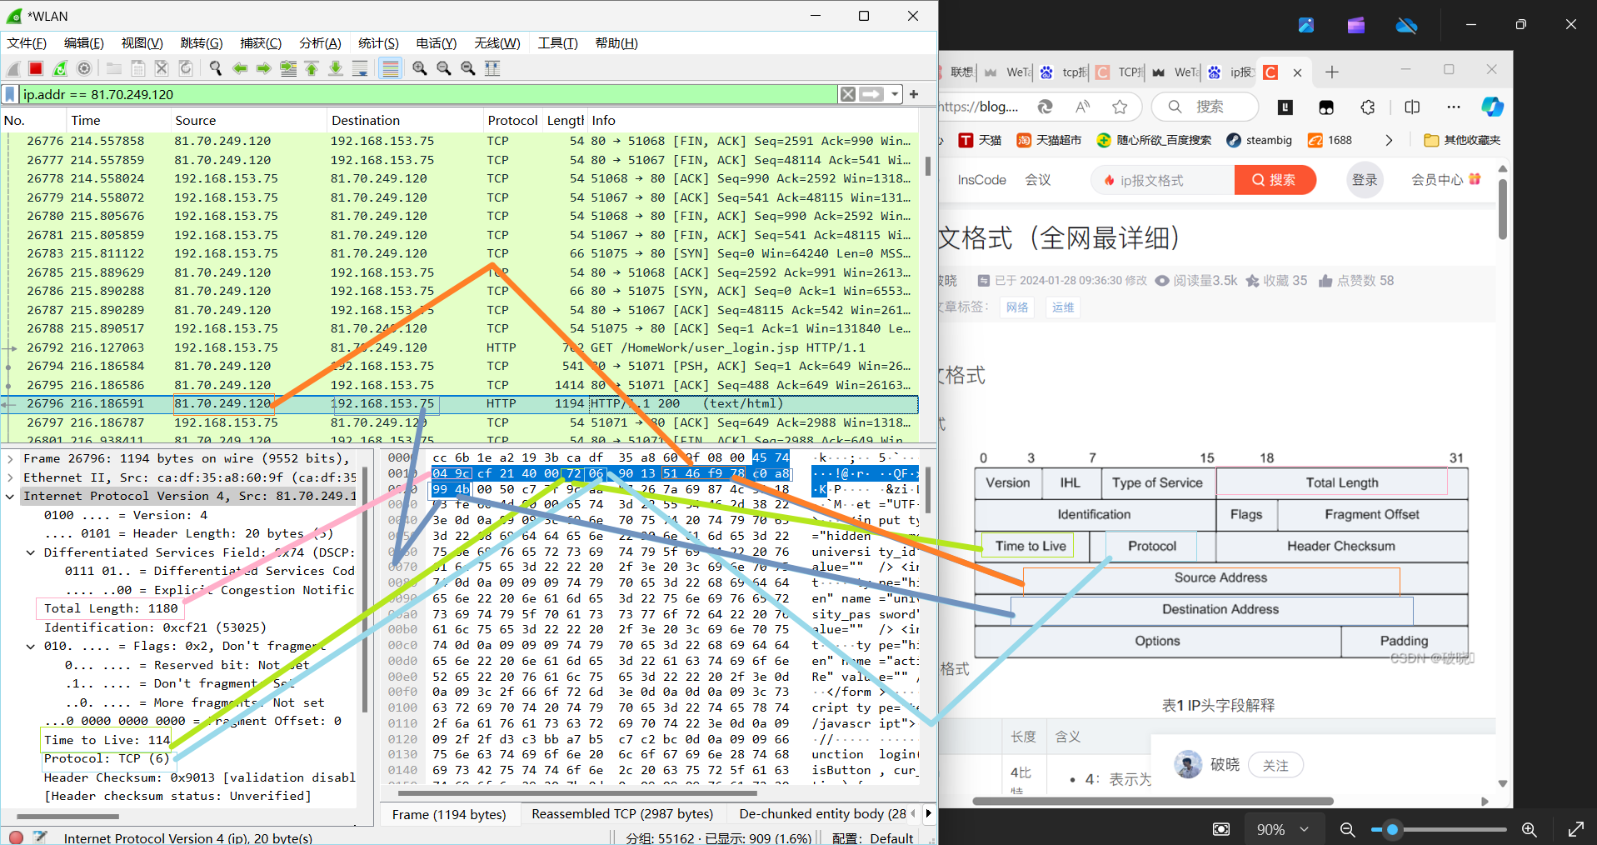Collapse Internet Protocol Version 4 node
1597x845 pixels.
click(x=10, y=496)
